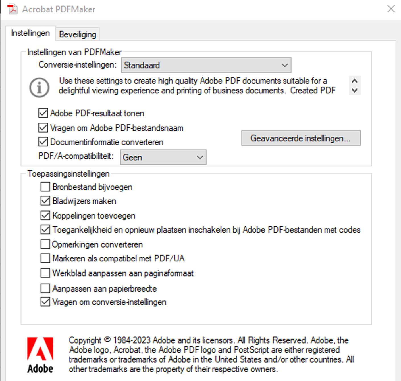The height and width of the screenshot is (381, 401).
Task: Open the PDF/A-compatibiliteit dropdown
Action: pyautogui.click(x=200, y=157)
